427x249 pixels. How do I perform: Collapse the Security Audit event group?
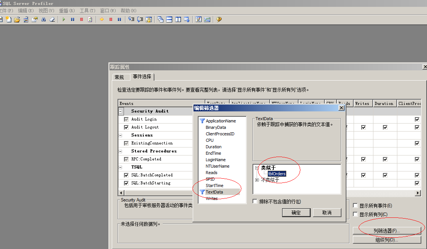(x=121, y=111)
